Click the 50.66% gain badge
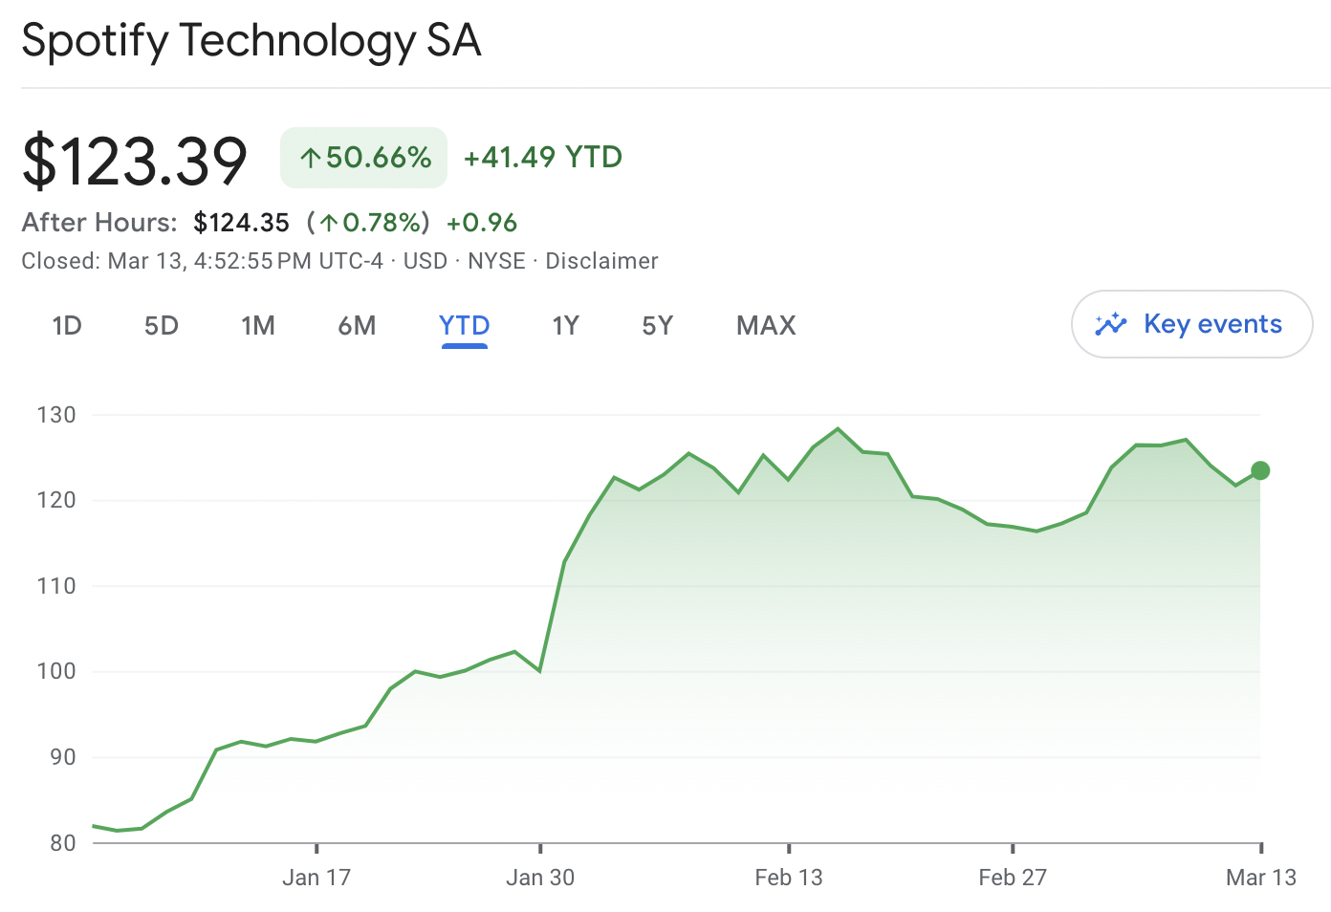 (x=364, y=158)
